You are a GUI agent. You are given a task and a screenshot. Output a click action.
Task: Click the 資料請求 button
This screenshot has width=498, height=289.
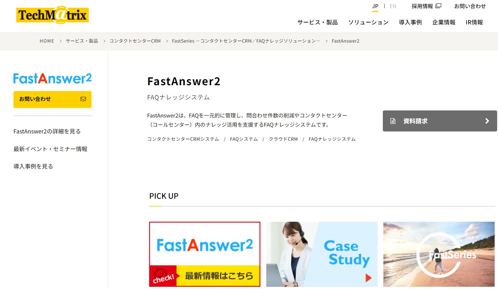point(440,121)
